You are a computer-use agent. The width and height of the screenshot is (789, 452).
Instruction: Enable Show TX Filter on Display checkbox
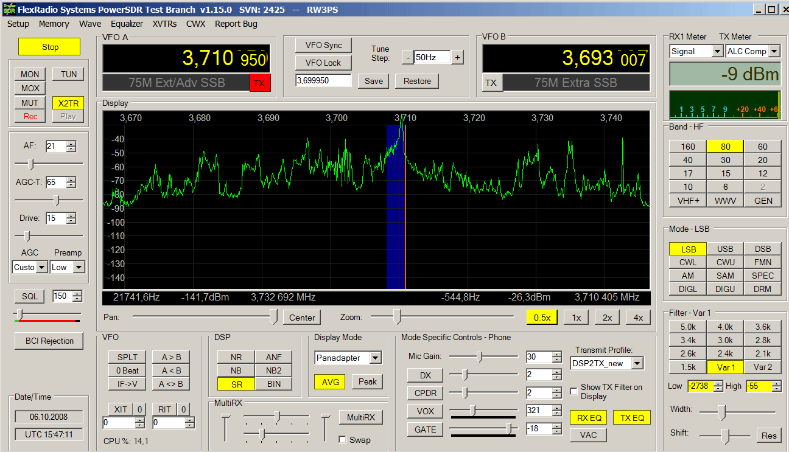pyautogui.click(x=574, y=391)
